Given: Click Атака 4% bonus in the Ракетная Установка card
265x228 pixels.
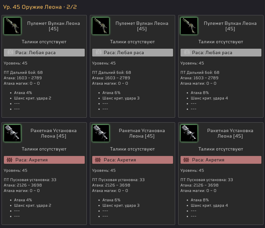Looking at the screenshot, I should click(x=23, y=200).
